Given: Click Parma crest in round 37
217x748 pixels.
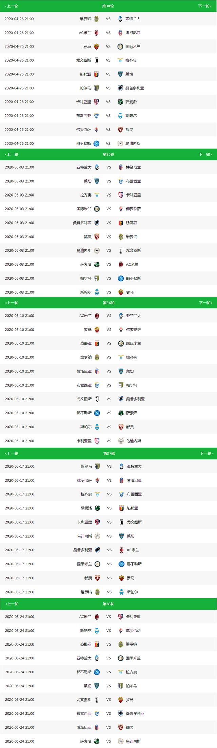Looking at the screenshot, I should coord(97,467).
